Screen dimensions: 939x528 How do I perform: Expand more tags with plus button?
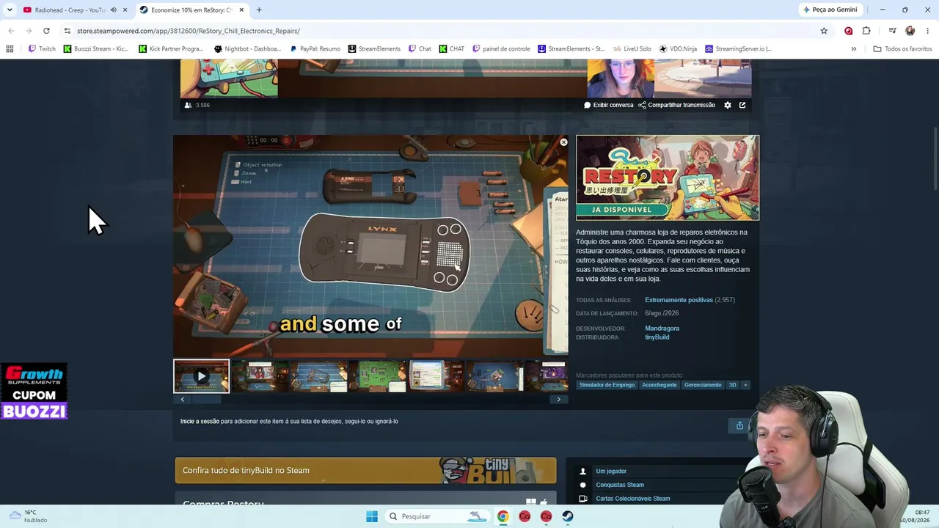[745, 385]
